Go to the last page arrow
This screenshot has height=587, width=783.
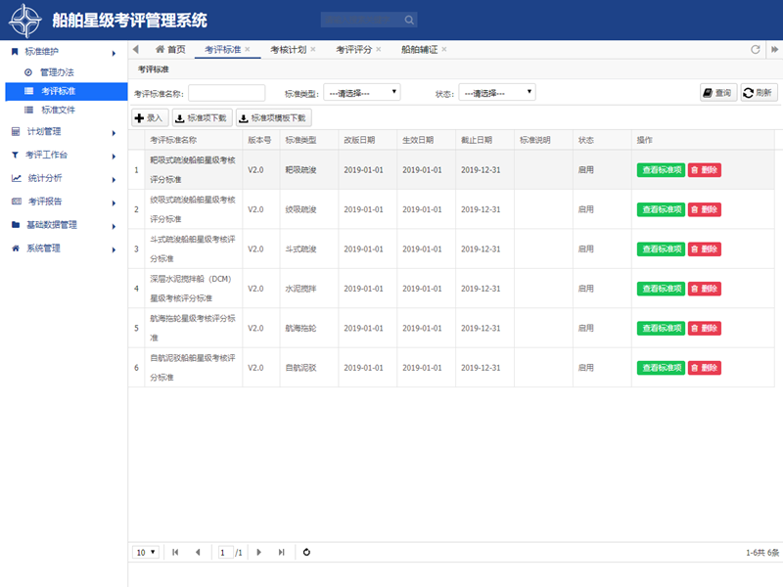click(x=281, y=553)
